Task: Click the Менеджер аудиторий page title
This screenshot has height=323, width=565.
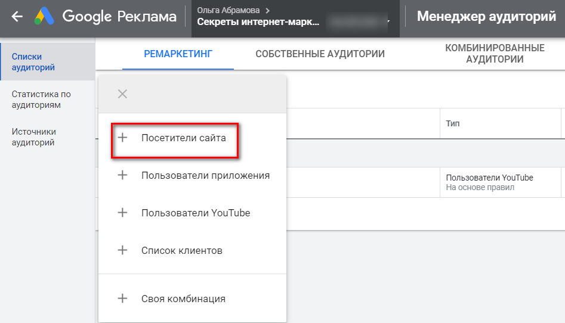Action: (x=486, y=17)
